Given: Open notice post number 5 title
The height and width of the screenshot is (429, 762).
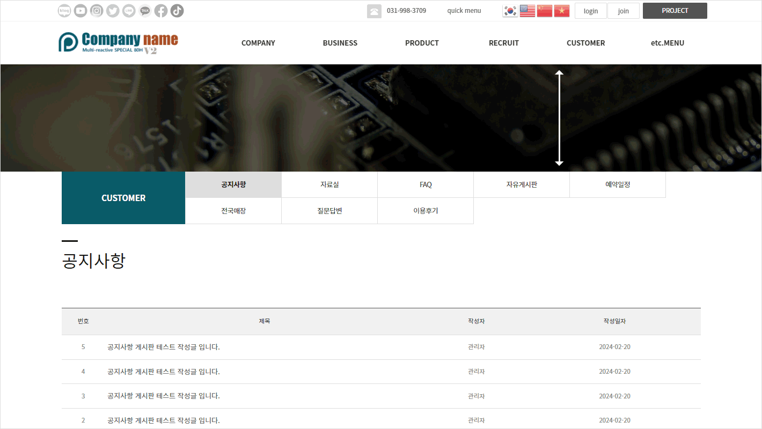Looking at the screenshot, I should click(164, 347).
